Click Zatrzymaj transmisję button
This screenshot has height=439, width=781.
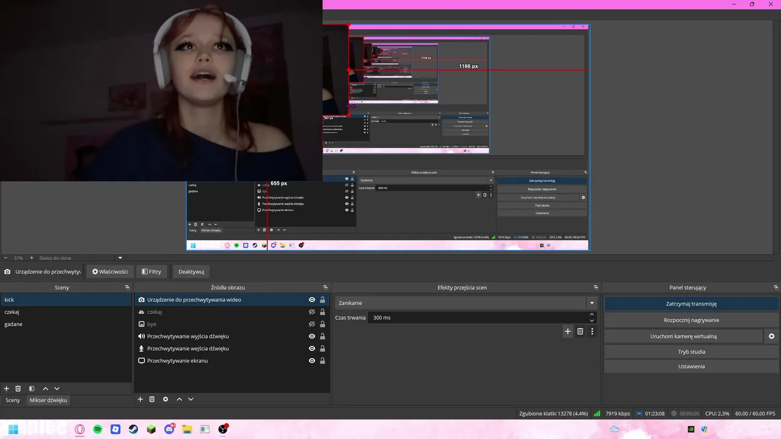(691, 304)
